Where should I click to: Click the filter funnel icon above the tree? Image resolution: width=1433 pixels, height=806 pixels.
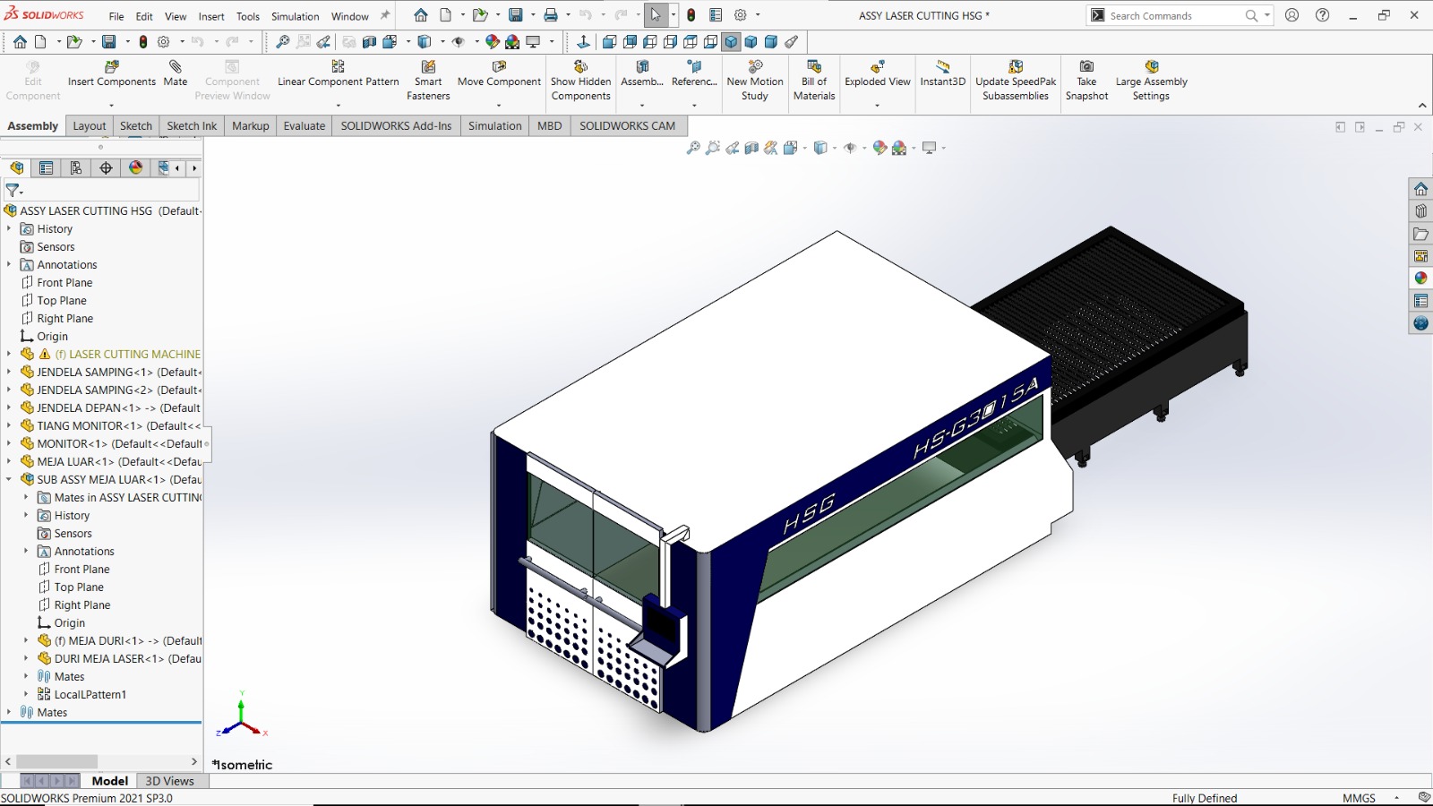pos(13,190)
